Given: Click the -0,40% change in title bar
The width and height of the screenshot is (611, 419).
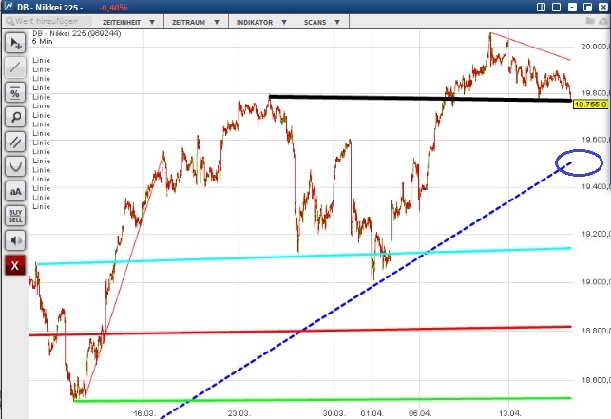Looking at the screenshot, I should tap(113, 8).
